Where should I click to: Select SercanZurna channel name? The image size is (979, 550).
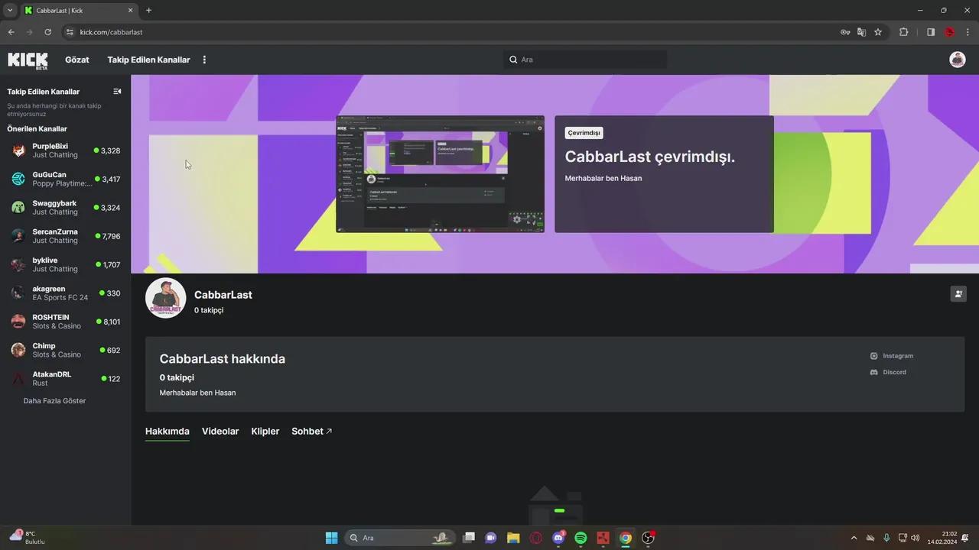[55, 231]
